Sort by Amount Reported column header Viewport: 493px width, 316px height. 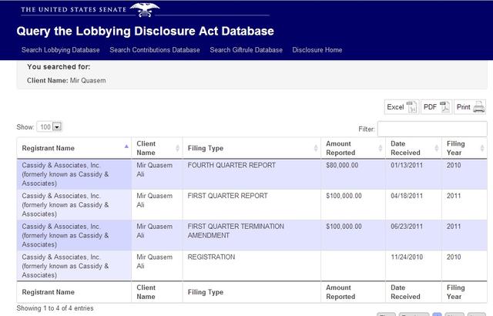tap(353, 148)
